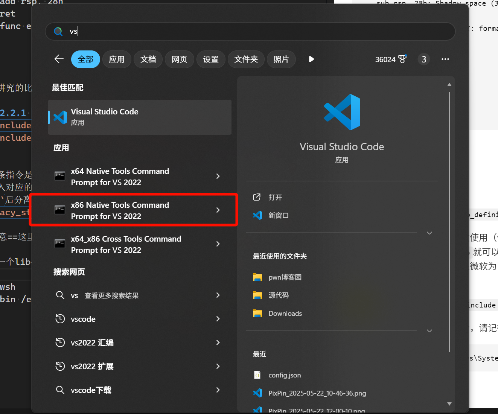This screenshot has height=414, width=498.
Task: Click the large Visual Studio Code logo
Action: point(342,112)
